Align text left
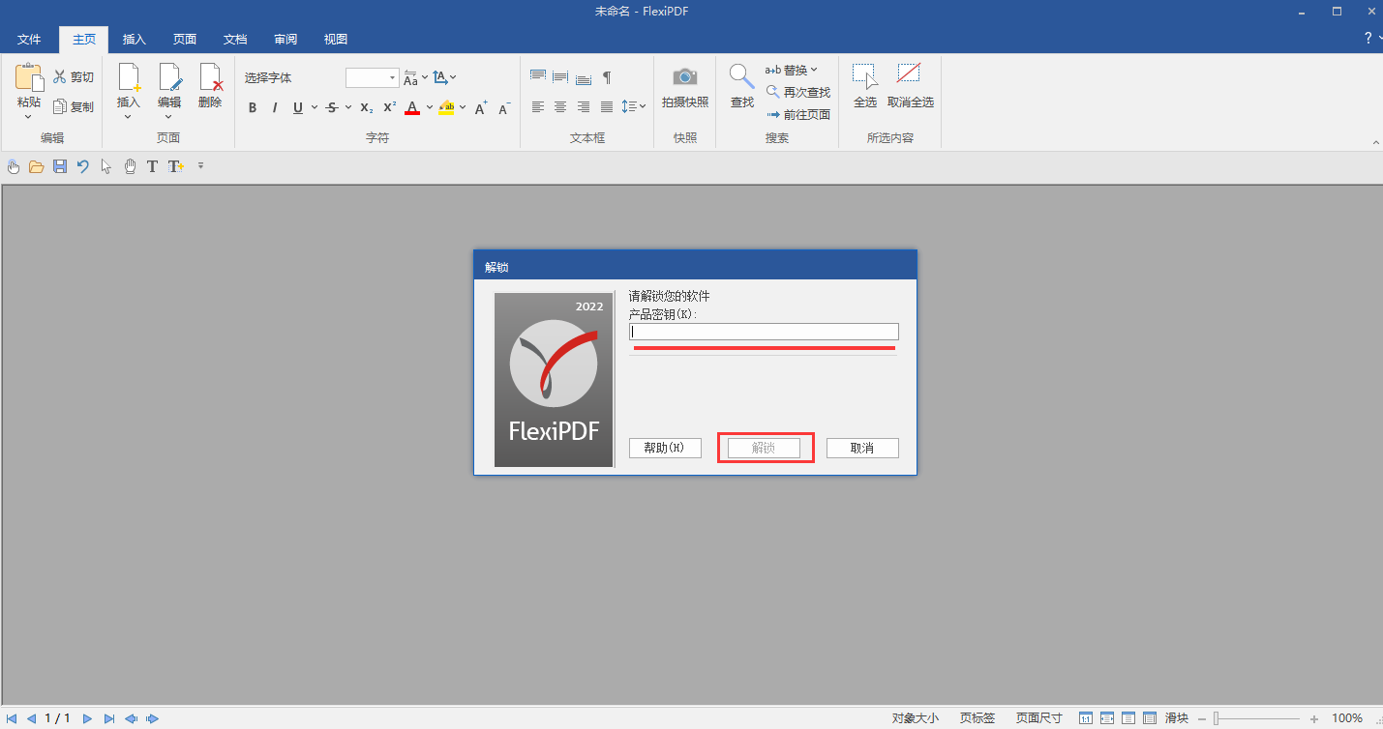 538,106
